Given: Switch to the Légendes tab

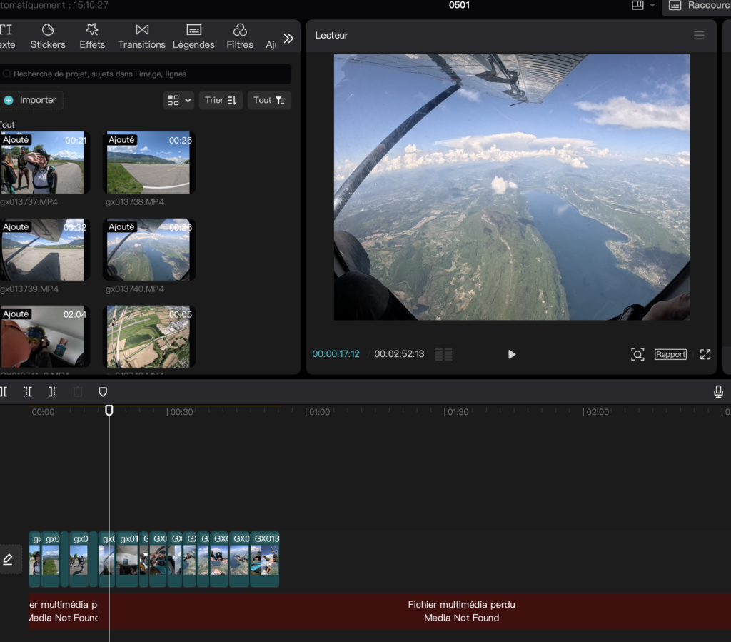Looking at the screenshot, I should 193,36.
